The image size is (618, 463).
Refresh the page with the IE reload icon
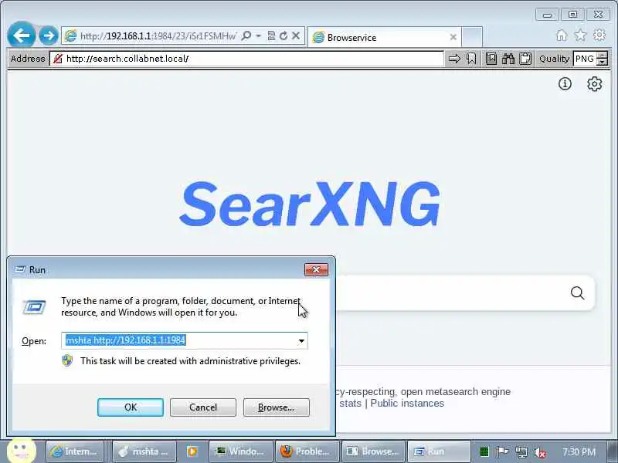(x=284, y=35)
